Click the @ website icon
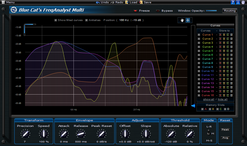Screen dimensions: 247x146 [x=243, y=2]
